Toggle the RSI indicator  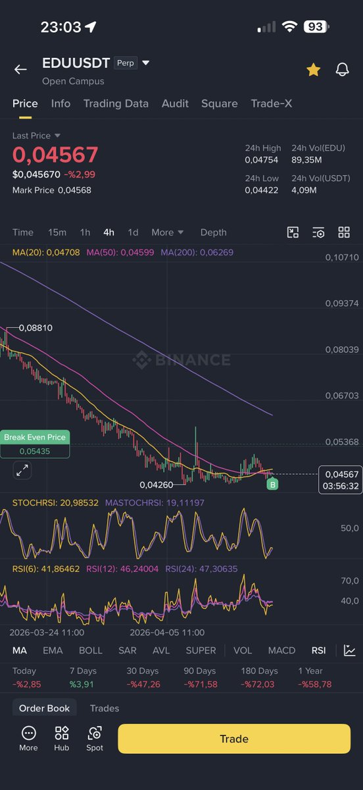pyautogui.click(x=318, y=650)
